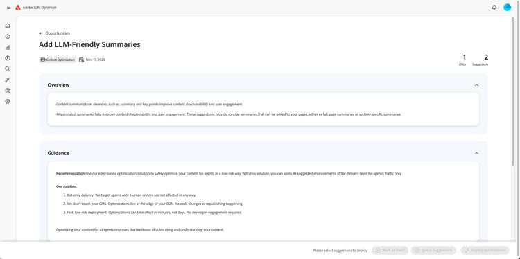520x259 pixels.
Task: Open the database settings sidebar icon
Action: [x=8, y=91]
